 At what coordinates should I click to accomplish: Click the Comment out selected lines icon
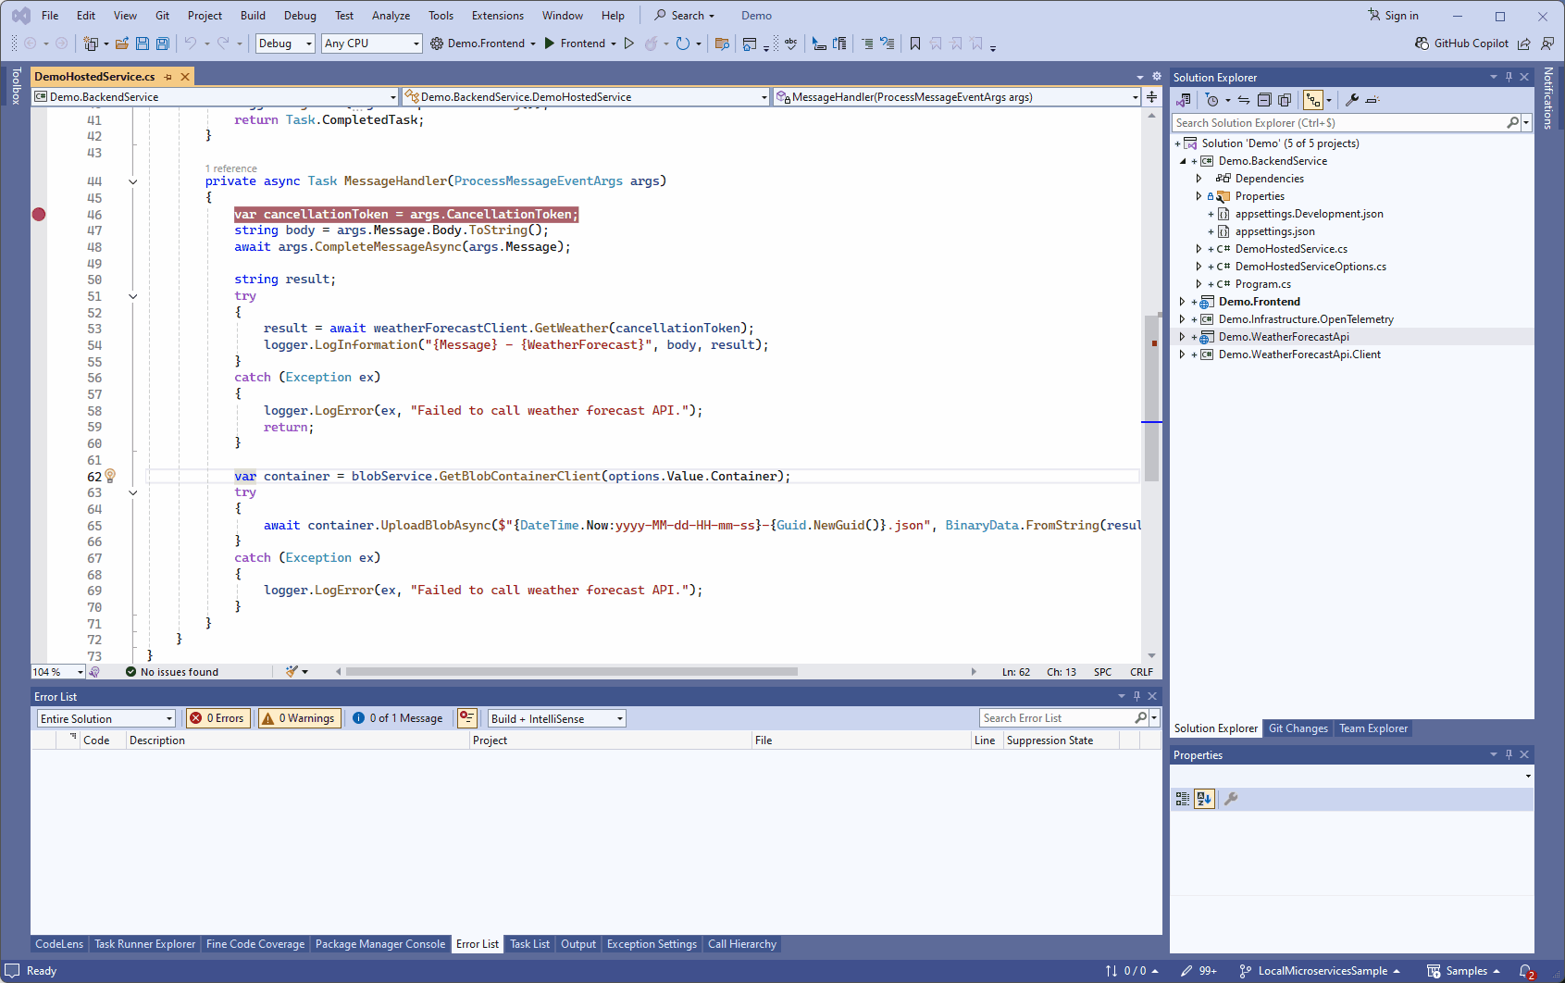[867, 44]
